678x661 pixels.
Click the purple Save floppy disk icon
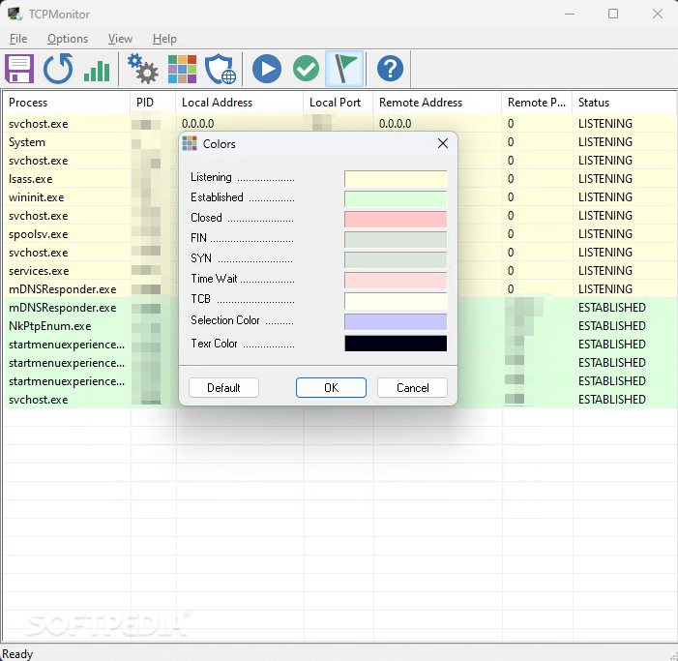pyautogui.click(x=19, y=69)
